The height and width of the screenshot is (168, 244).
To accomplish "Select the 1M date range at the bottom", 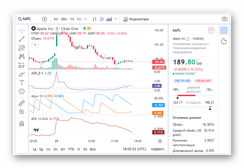I will tap(48, 149).
